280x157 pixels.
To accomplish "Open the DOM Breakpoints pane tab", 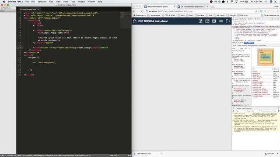I will 253,46.
